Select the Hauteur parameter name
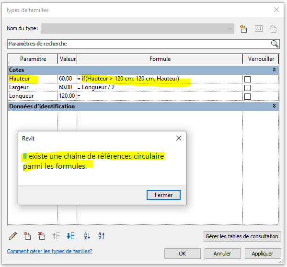Screen dimensions: 287x267 tap(20, 79)
